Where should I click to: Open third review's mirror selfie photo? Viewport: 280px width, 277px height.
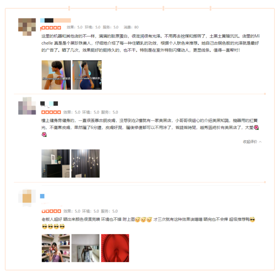point(85,248)
